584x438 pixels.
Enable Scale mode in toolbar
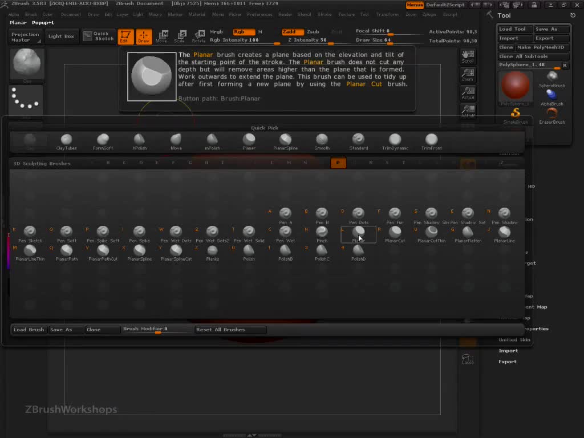[x=180, y=36]
